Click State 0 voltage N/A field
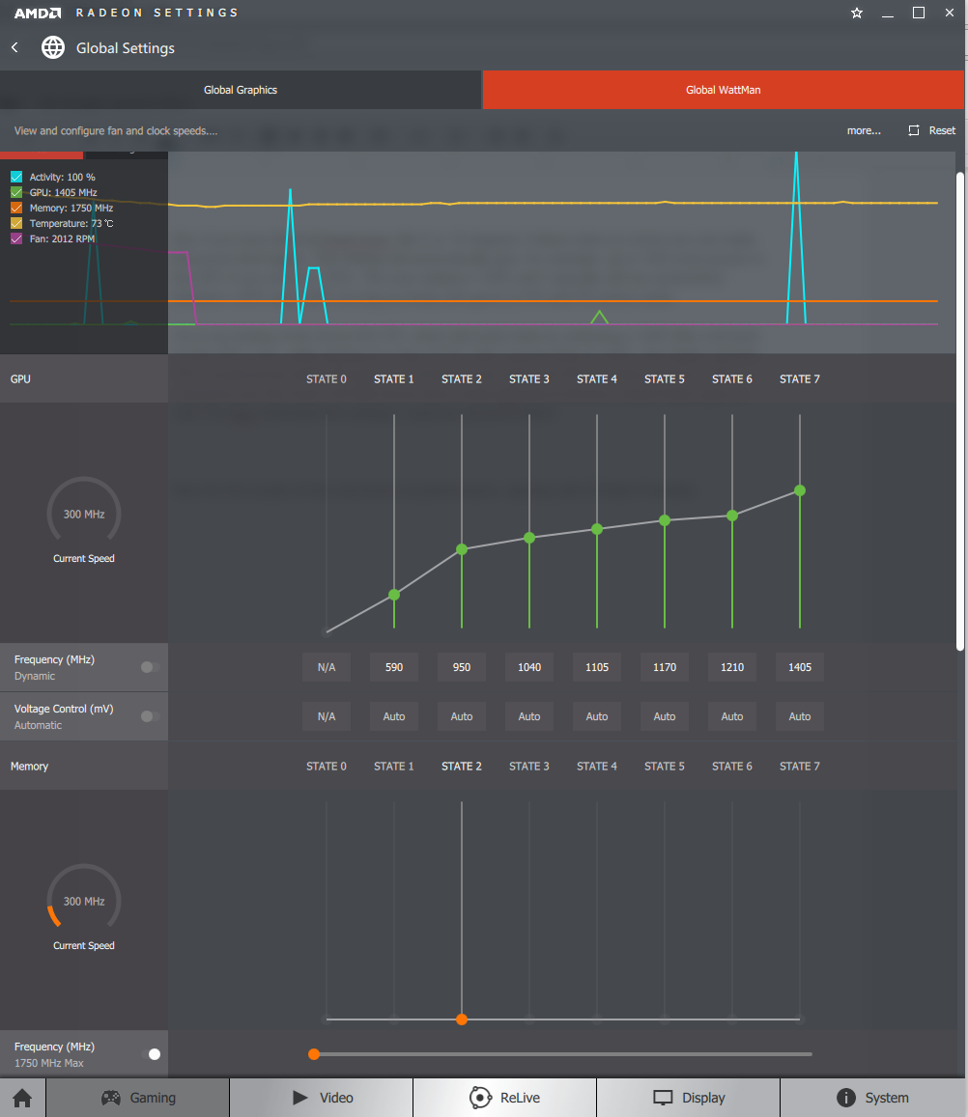Screen dimensions: 968x1117 click(327, 716)
